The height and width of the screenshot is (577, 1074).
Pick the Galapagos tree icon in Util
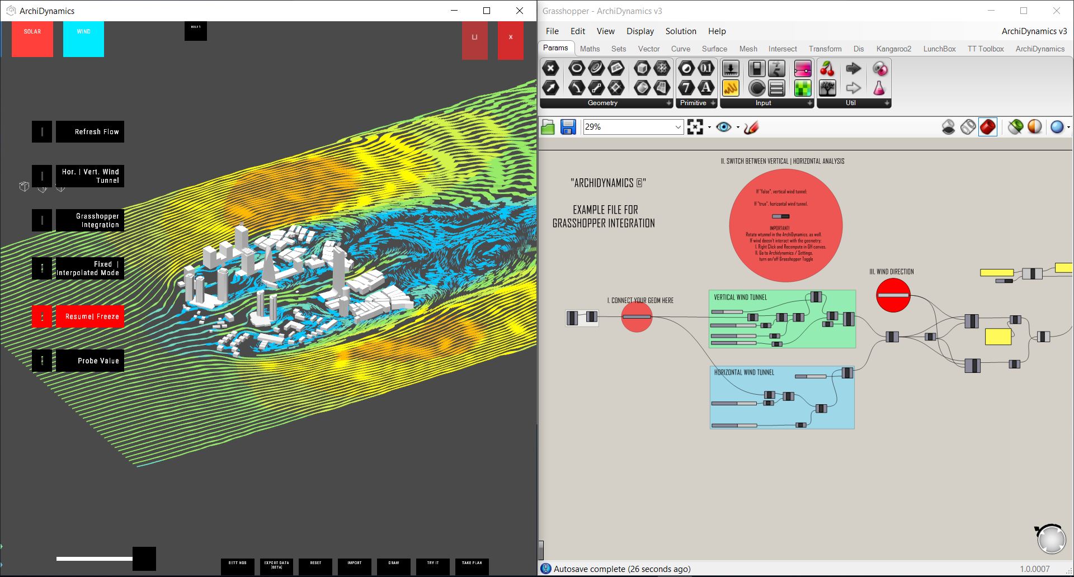[827, 88]
